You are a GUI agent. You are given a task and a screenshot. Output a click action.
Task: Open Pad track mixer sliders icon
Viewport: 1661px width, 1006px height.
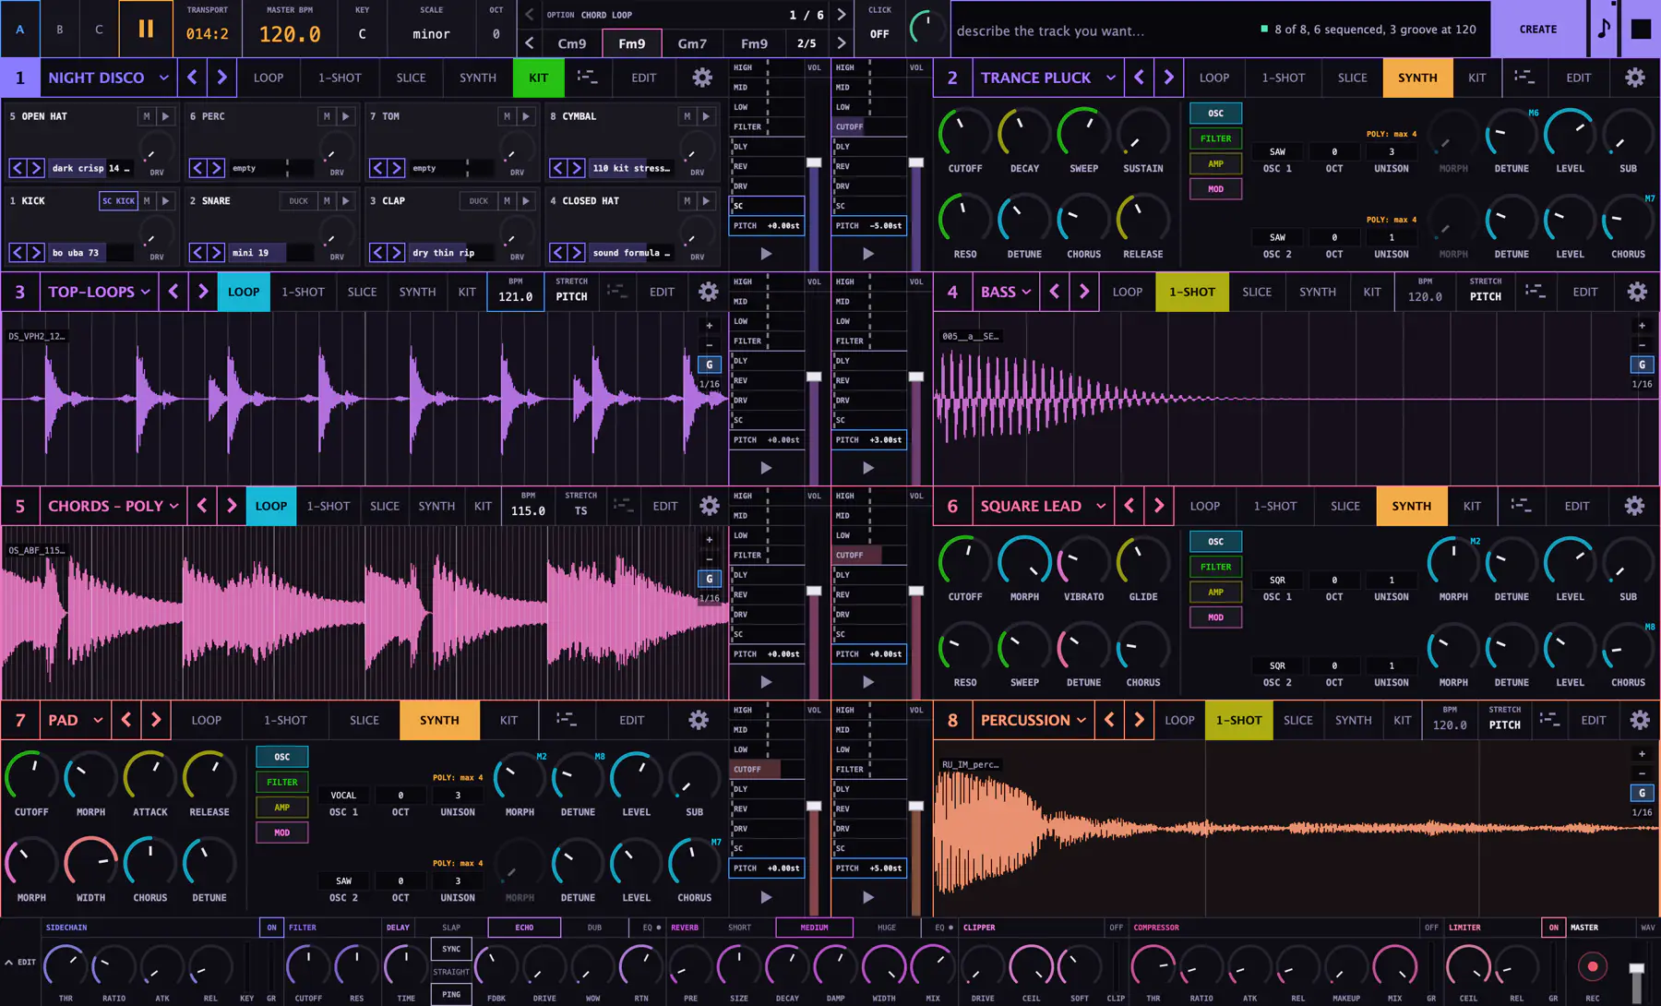(566, 720)
